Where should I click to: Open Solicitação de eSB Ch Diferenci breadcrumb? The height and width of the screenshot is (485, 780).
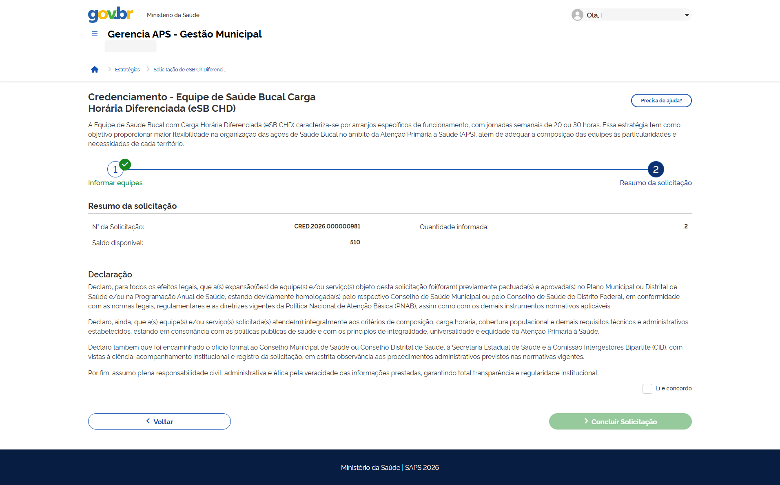[189, 70]
